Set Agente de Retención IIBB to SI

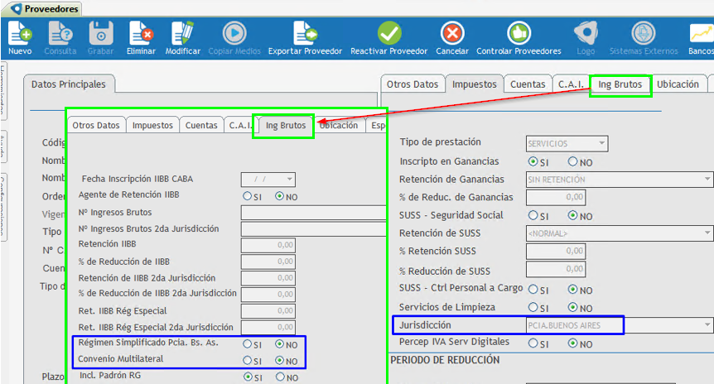248,196
